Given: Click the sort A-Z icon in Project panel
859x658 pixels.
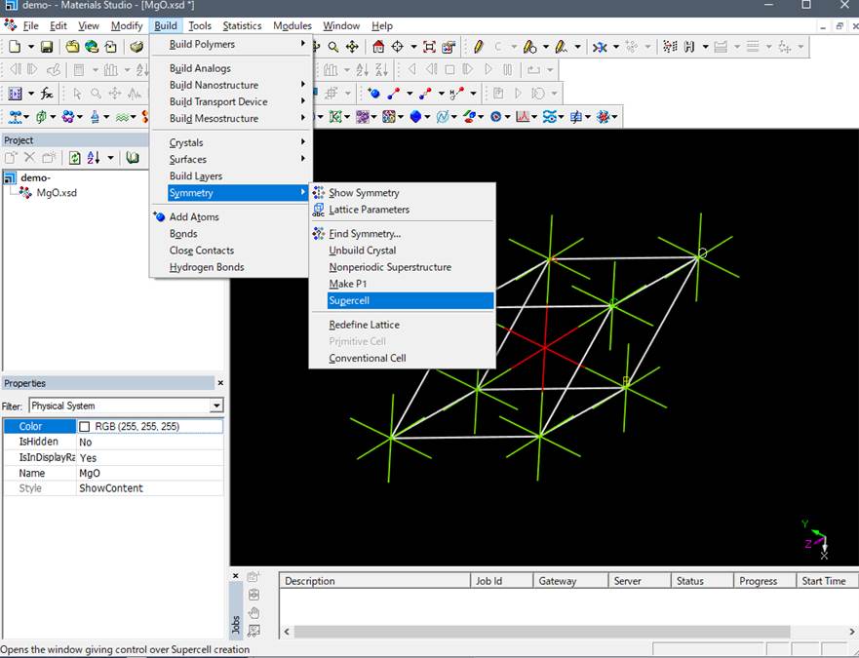Looking at the screenshot, I should pos(94,158).
